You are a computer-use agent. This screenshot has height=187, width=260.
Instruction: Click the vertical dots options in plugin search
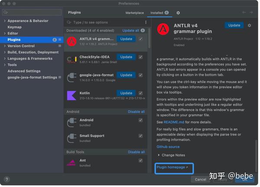(146, 22)
